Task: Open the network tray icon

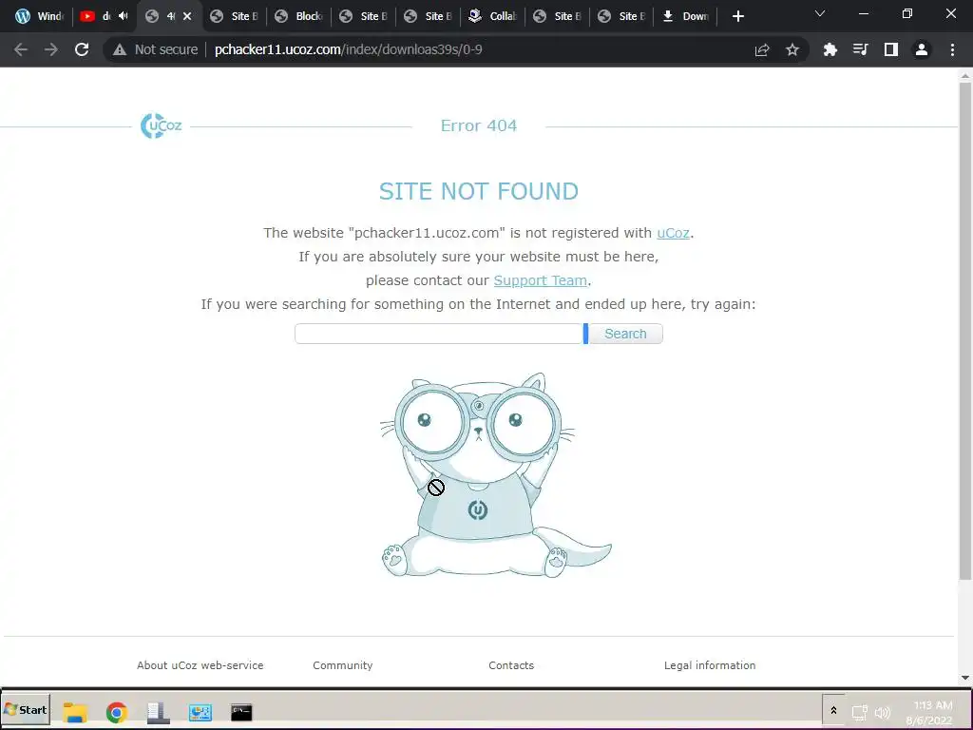Action: click(859, 713)
